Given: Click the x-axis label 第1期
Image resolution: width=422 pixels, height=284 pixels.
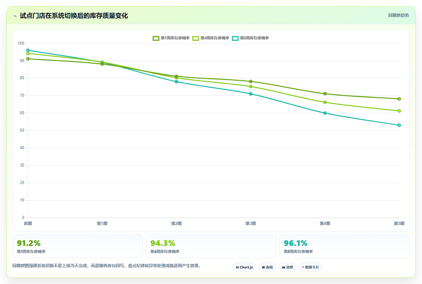Looking at the screenshot, I should point(102,223).
